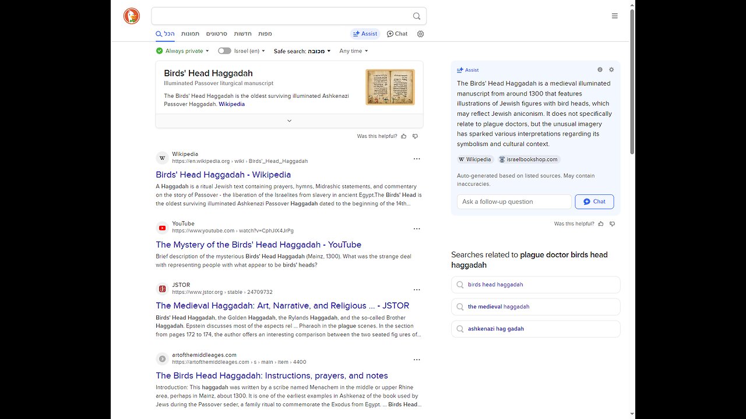The height and width of the screenshot is (419, 746).
Task: Open Assist settings gear
Action: coord(611,70)
